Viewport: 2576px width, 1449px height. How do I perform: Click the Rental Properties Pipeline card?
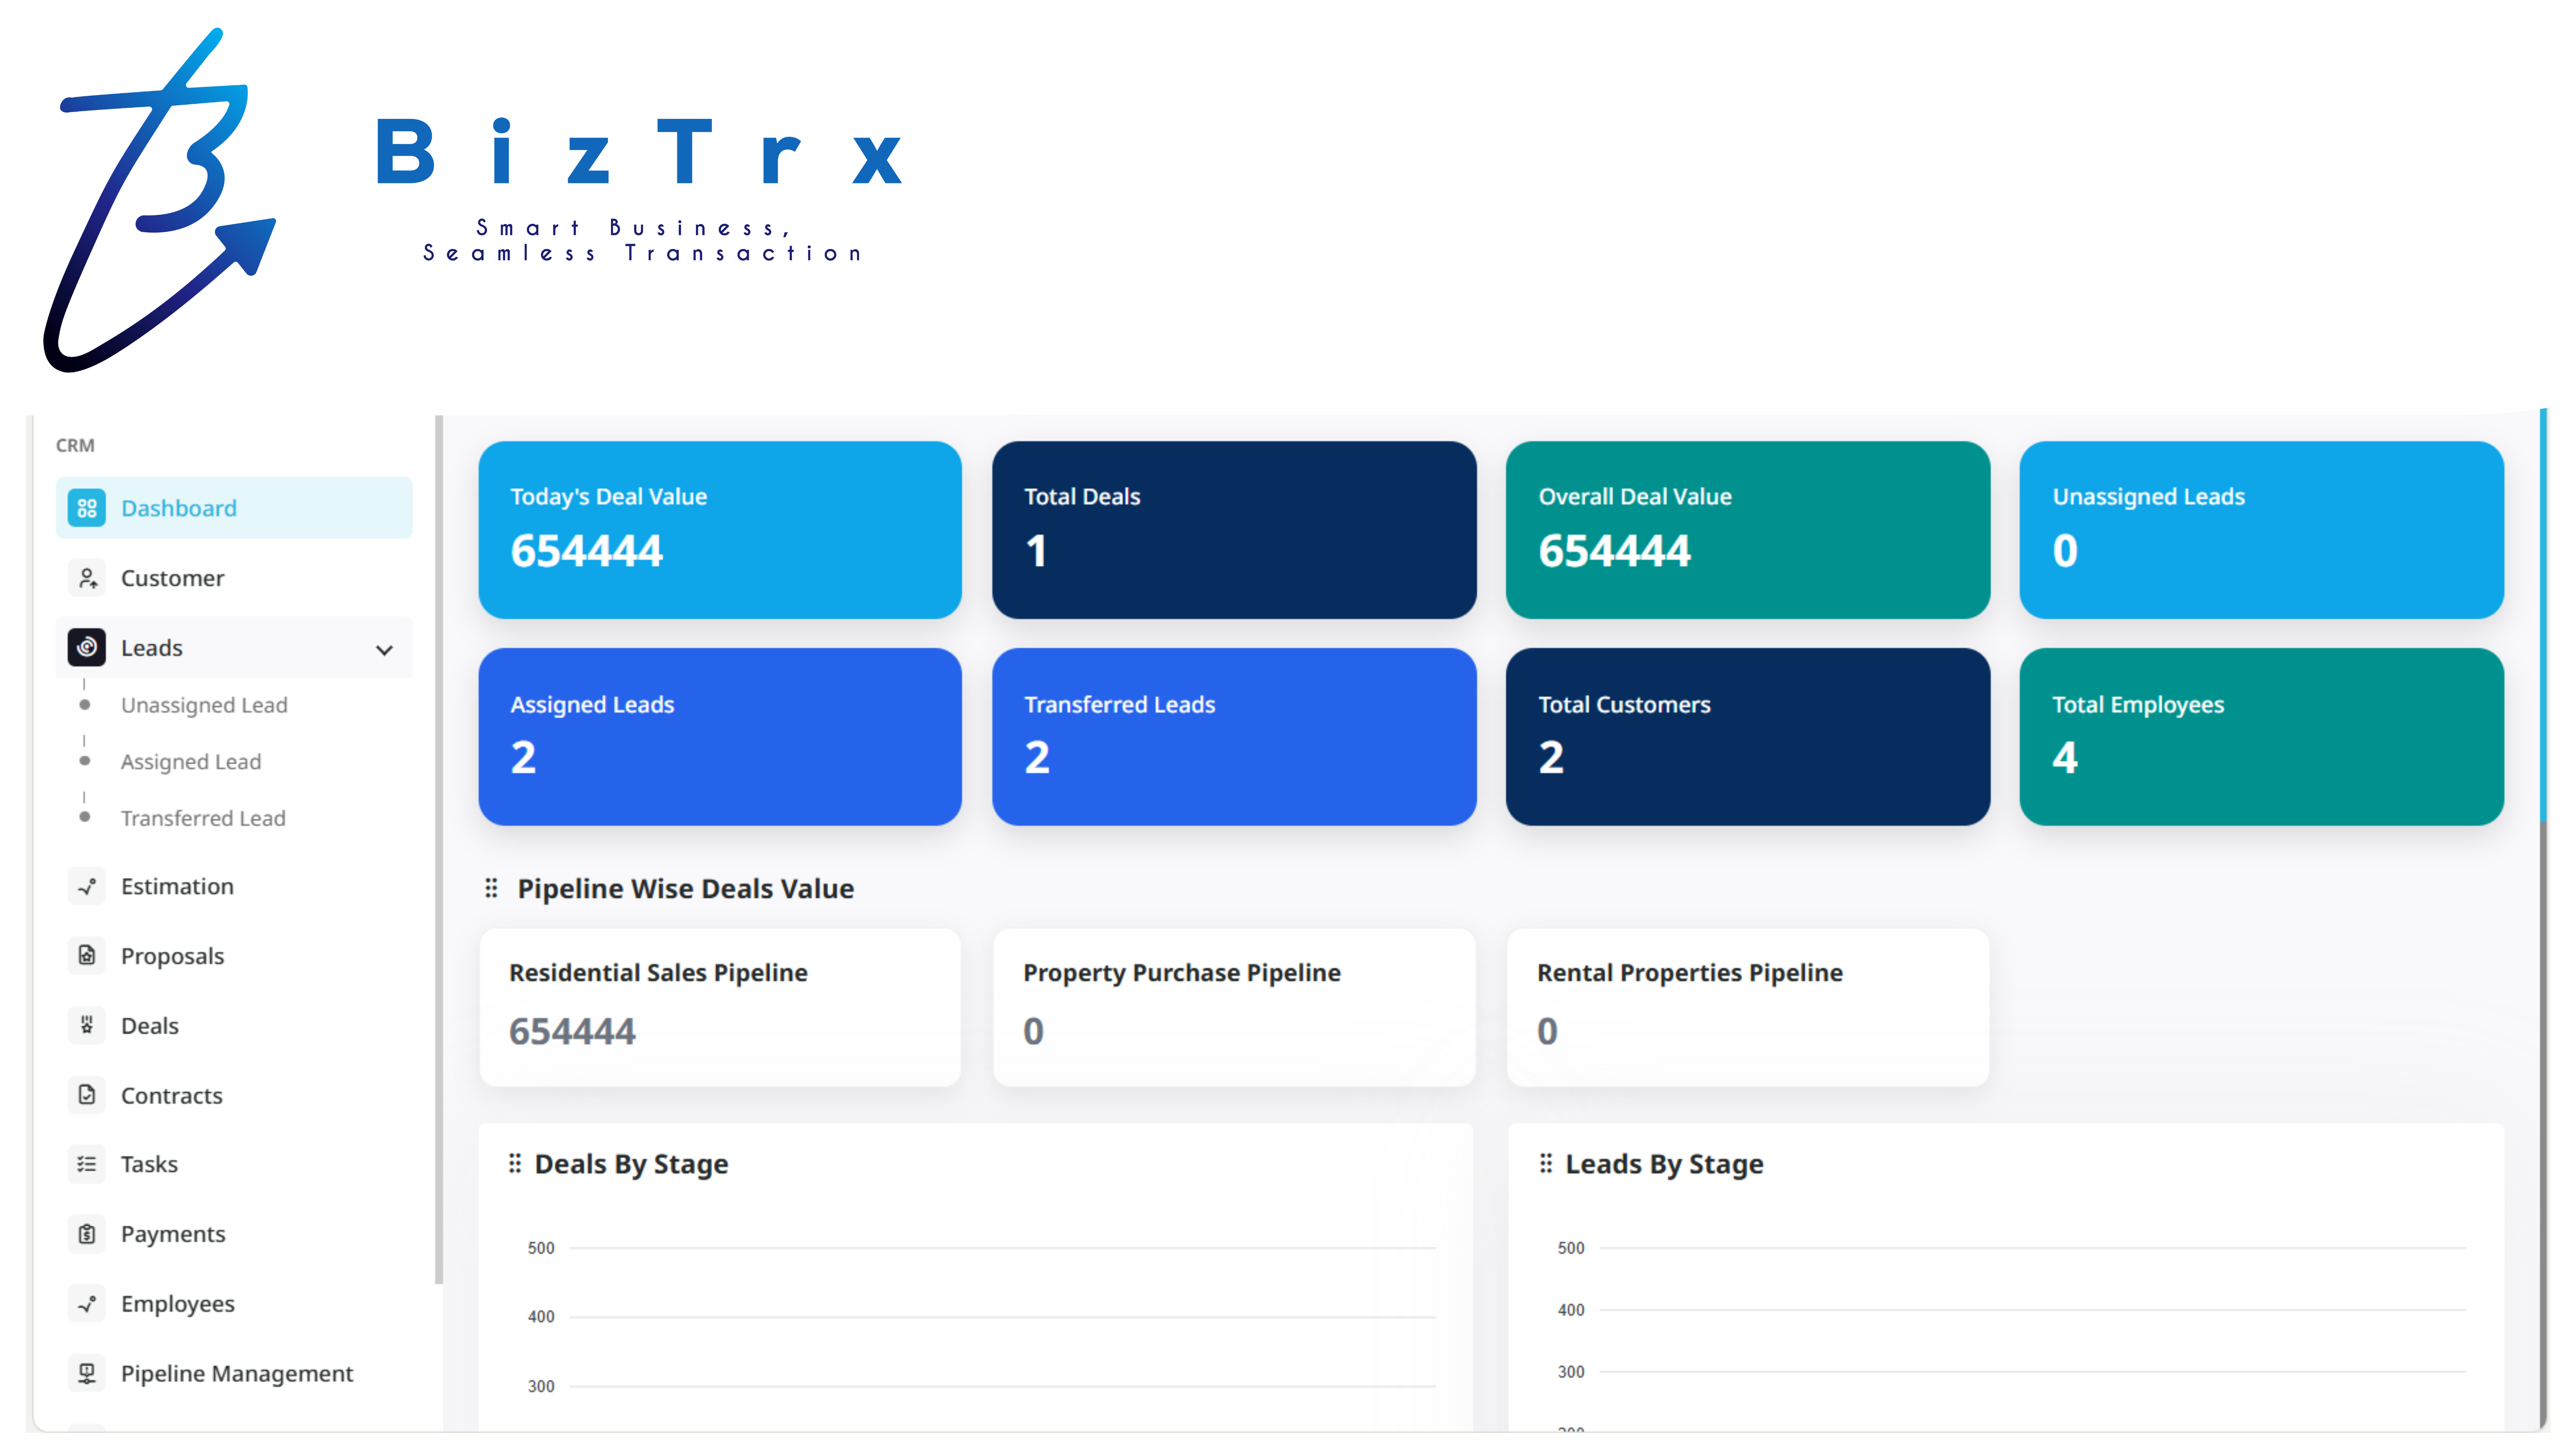point(1748,1007)
